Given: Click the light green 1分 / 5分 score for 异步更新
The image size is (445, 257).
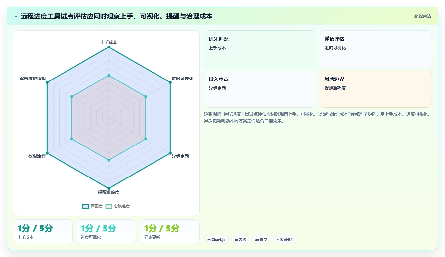Looking at the screenshot, I should pos(162,228).
